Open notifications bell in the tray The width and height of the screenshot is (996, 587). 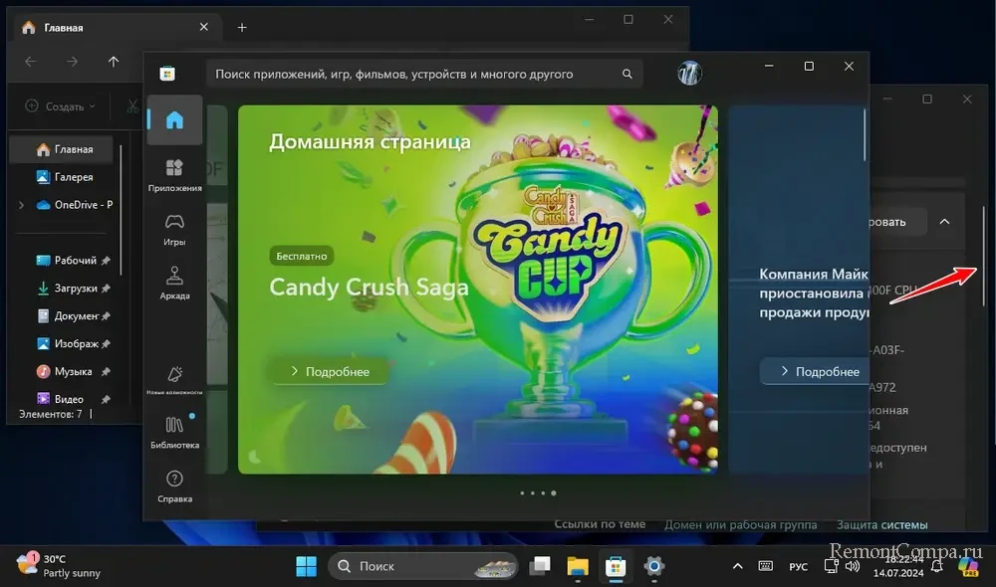937,566
